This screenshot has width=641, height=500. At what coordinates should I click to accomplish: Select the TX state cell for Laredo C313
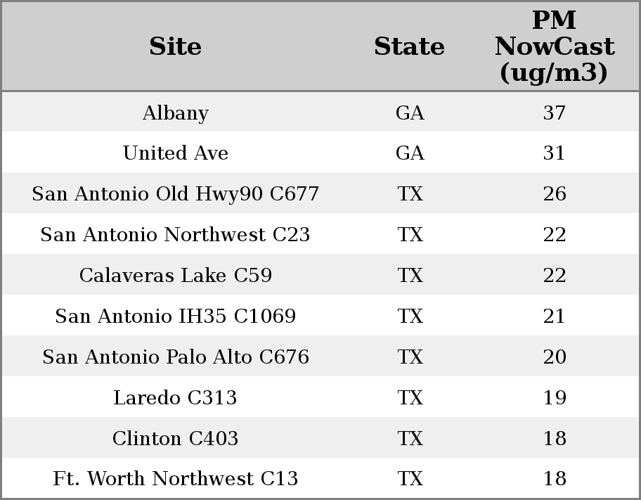click(x=410, y=398)
